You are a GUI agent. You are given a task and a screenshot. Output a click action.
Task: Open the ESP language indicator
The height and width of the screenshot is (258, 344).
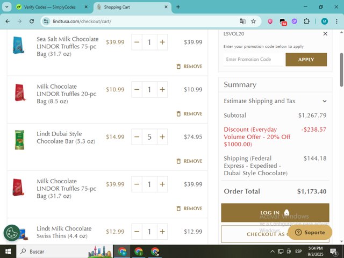pyautogui.click(x=298, y=252)
